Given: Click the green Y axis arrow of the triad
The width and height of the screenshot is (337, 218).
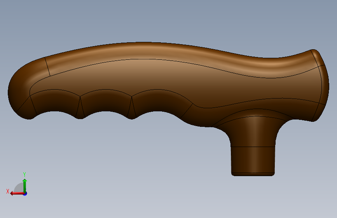Looking at the screenshot, I should (x=25, y=186).
